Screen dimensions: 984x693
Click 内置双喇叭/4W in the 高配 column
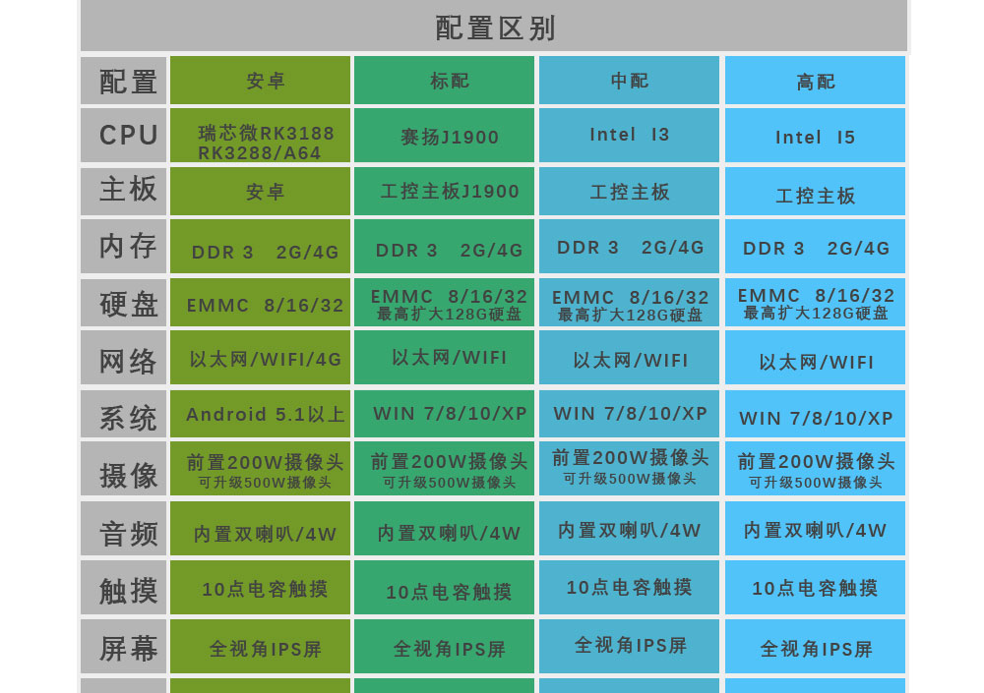815,528
